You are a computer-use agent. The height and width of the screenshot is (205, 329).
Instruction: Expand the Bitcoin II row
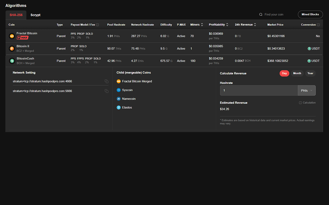tap(164, 48)
